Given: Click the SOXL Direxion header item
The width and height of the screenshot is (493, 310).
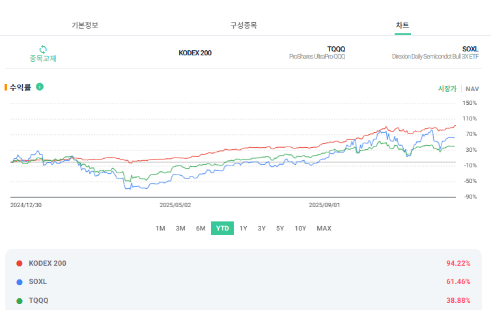Looking at the screenshot, I should [x=435, y=53].
